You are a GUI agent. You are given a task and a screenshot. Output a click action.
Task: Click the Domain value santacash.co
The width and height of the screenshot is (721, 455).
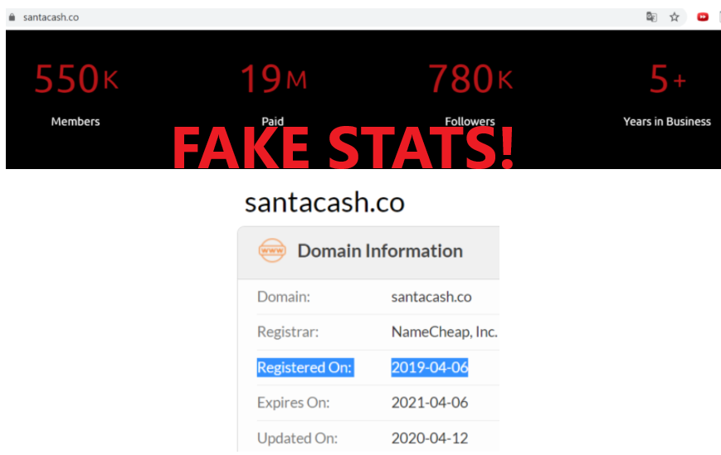coord(431,297)
